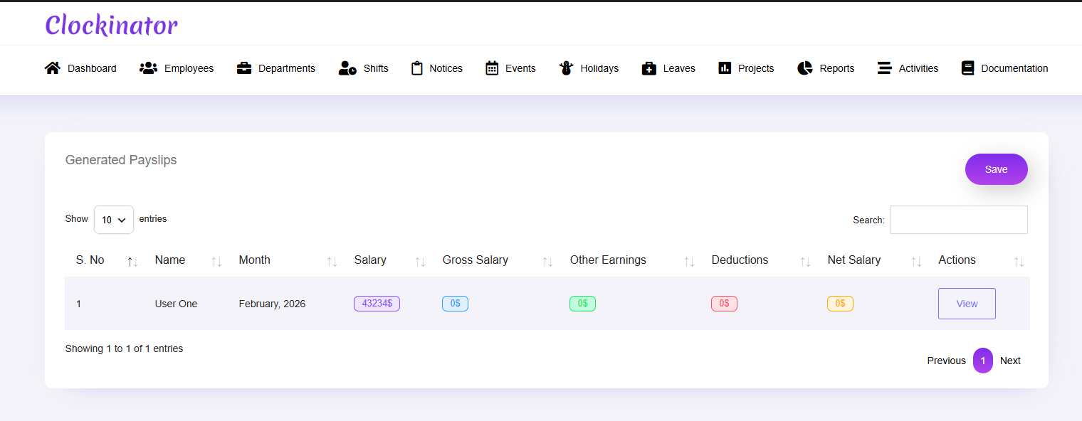1082x421 pixels.
Task: Sort by the Deductions column arrows
Action: click(805, 262)
